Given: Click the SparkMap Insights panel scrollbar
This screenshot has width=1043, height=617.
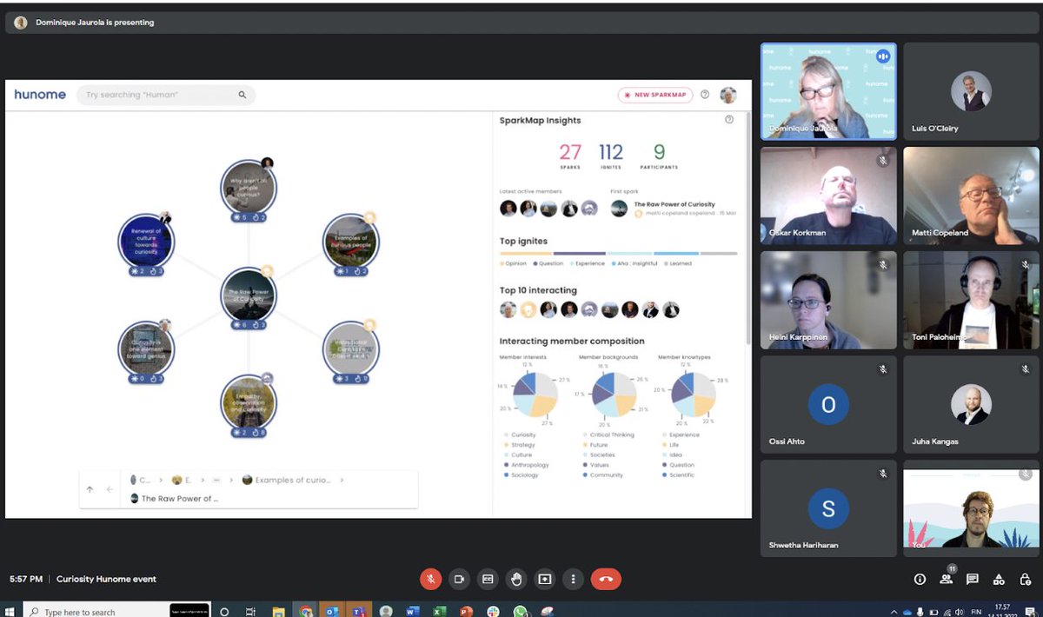Looking at the screenshot, I should 748,226.
